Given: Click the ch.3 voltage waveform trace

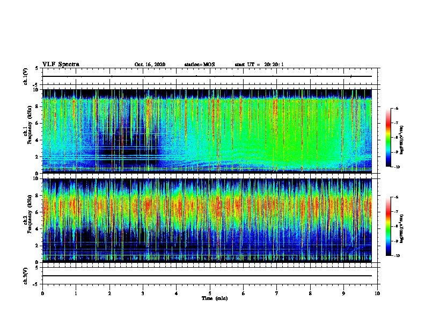Looking at the screenshot, I should pos(207,276).
